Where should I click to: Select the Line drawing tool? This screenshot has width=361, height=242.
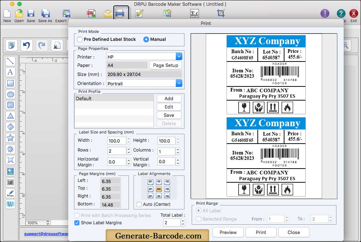10,61
